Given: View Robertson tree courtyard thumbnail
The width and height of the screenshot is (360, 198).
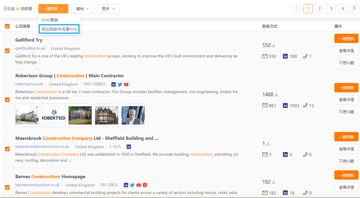Looking at the screenshot, I should 80,115.
